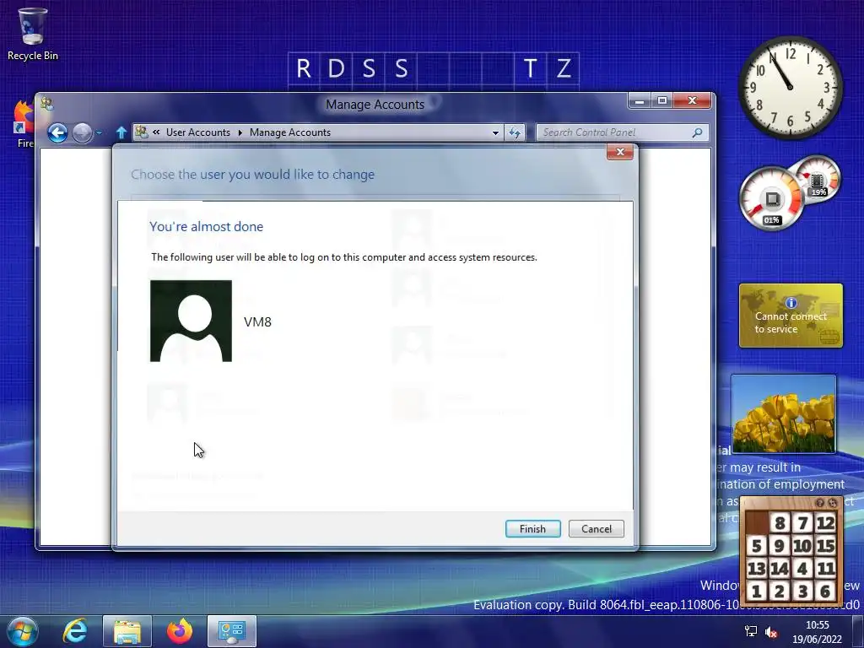The width and height of the screenshot is (864, 648).
Task: Click the address bar user accounts icon
Action: click(142, 132)
